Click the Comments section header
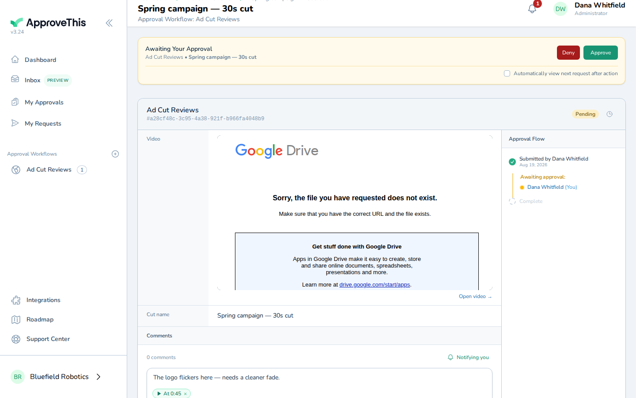 (x=159, y=336)
